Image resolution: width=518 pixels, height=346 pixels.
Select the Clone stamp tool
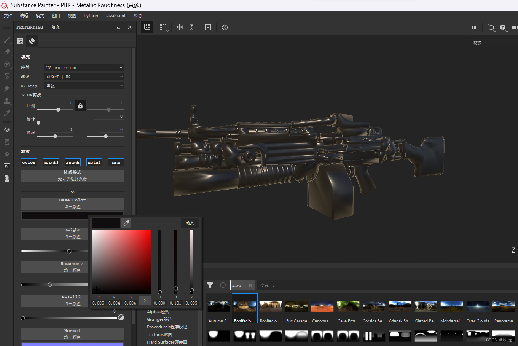(x=7, y=101)
